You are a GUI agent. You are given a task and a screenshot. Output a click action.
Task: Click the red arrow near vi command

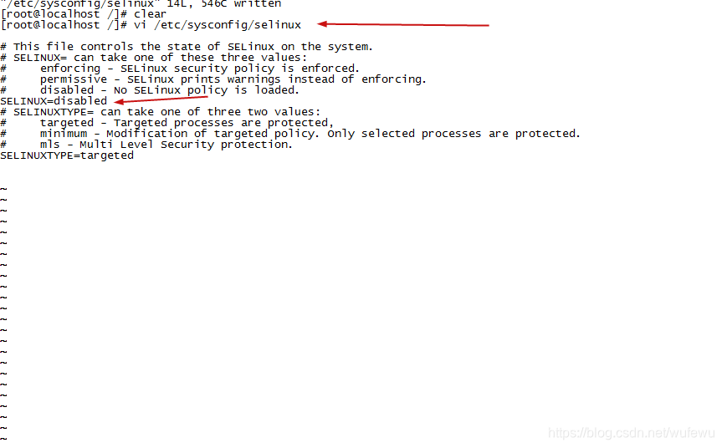pyautogui.click(x=403, y=24)
